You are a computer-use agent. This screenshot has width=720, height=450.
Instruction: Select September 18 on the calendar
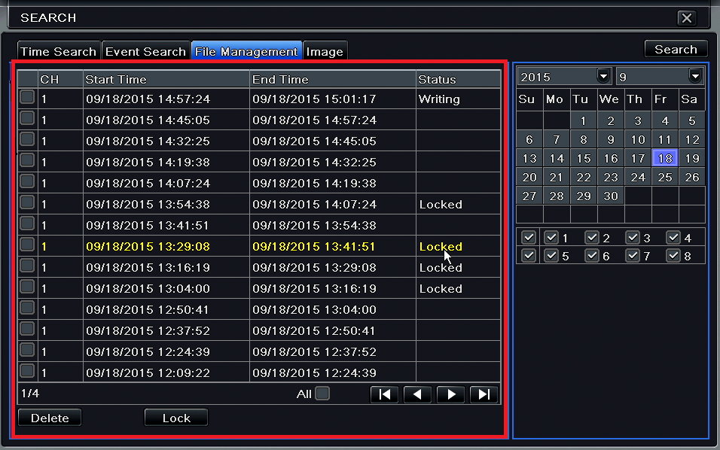(665, 158)
